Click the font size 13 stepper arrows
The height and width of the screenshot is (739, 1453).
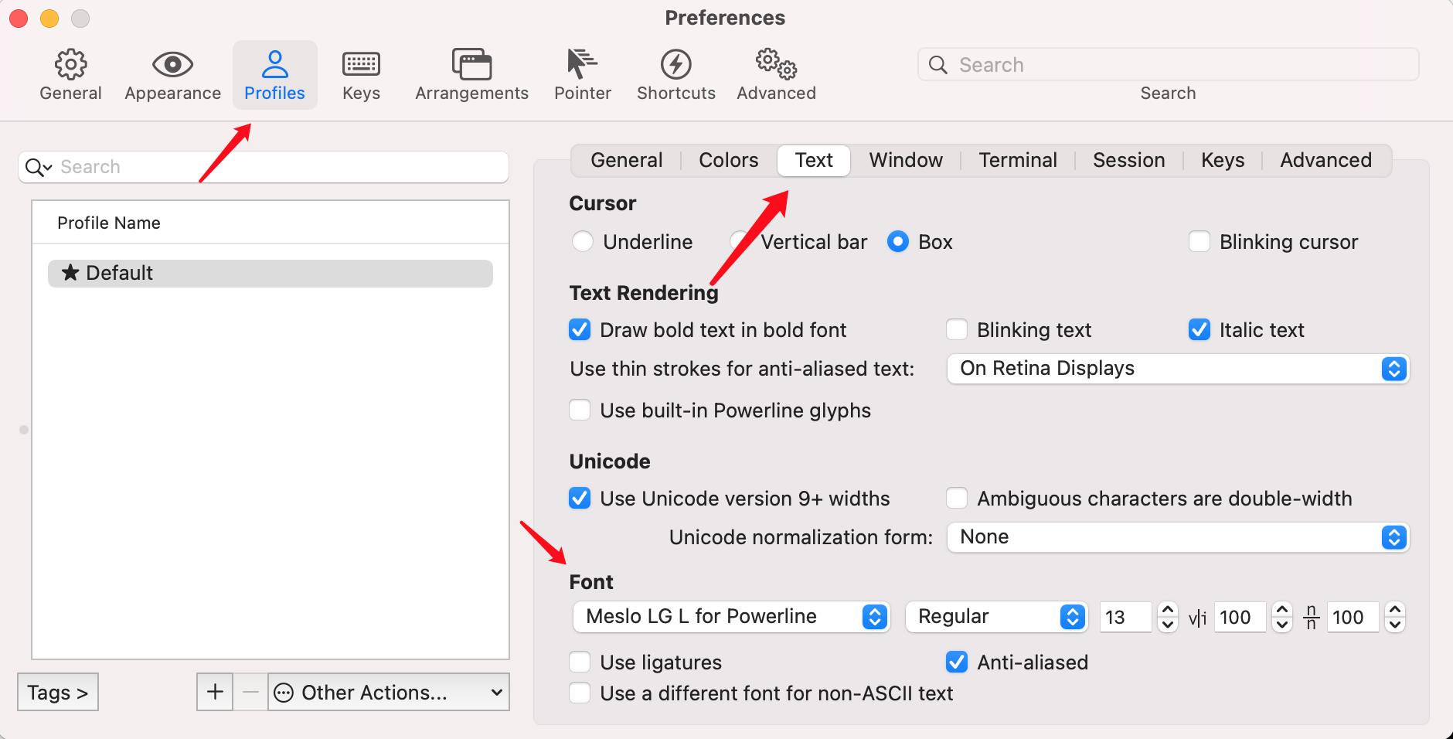(x=1168, y=617)
